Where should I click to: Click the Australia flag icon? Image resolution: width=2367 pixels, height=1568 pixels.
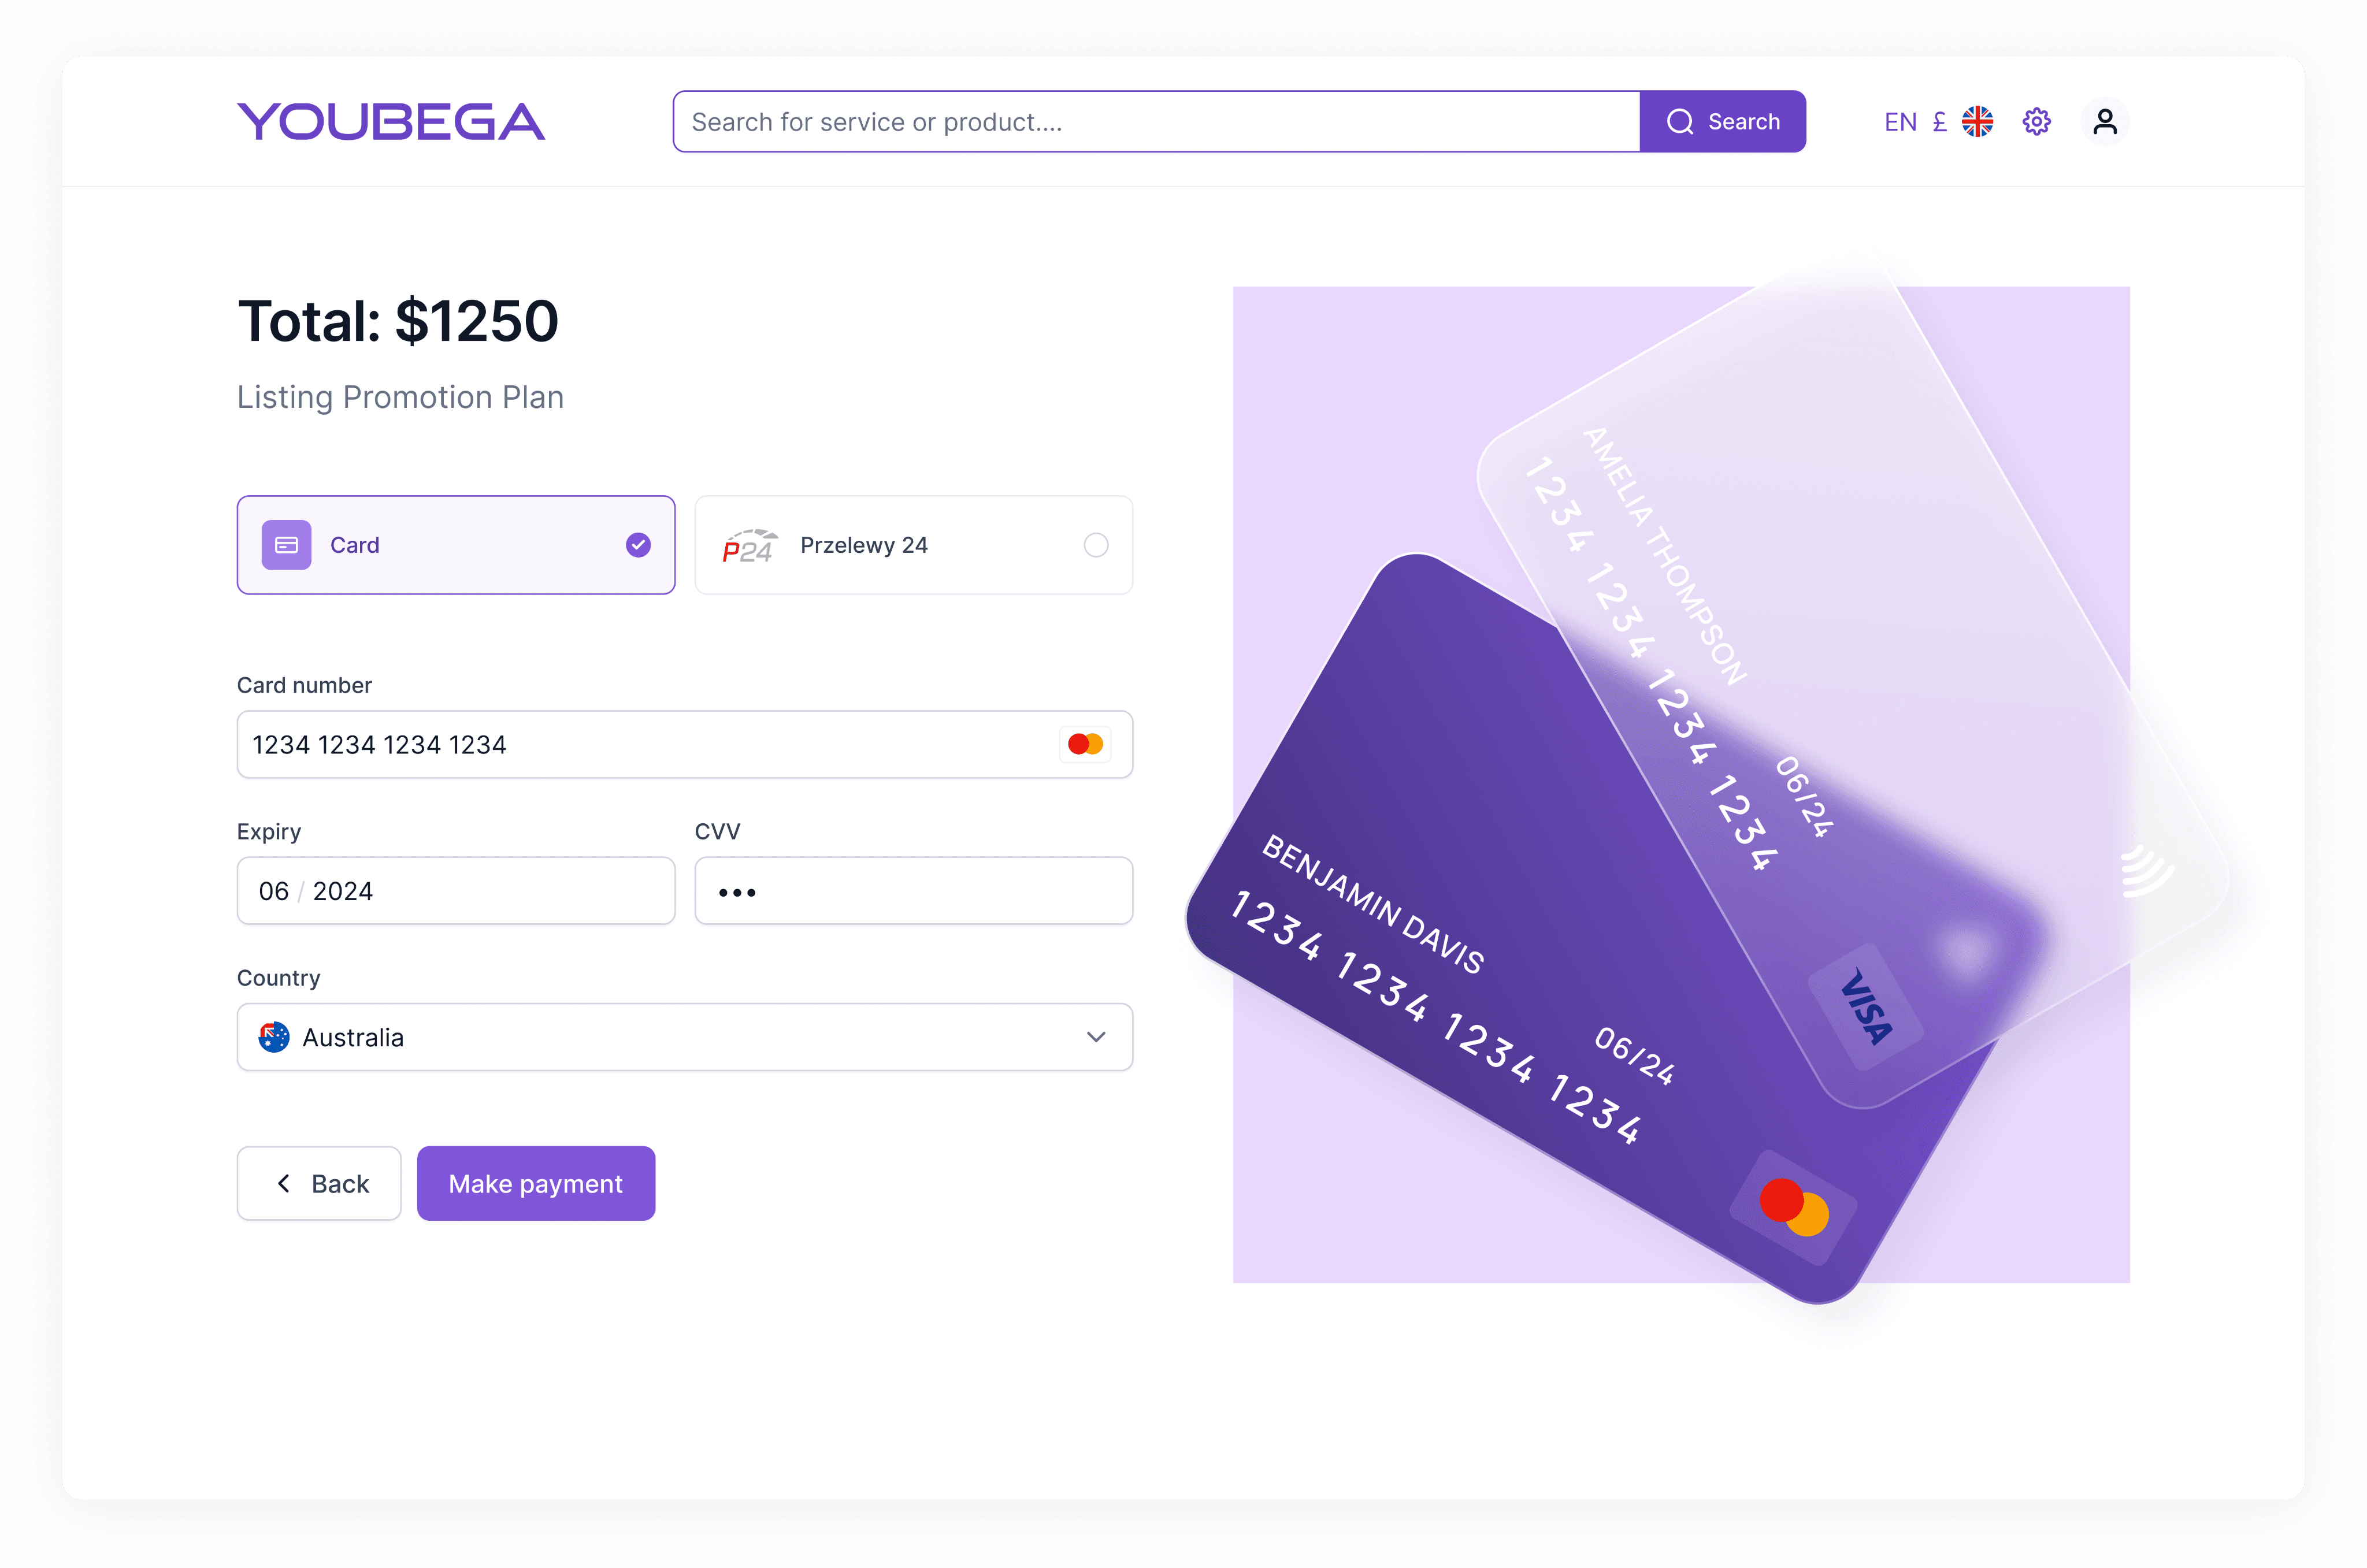point(274,1037)
